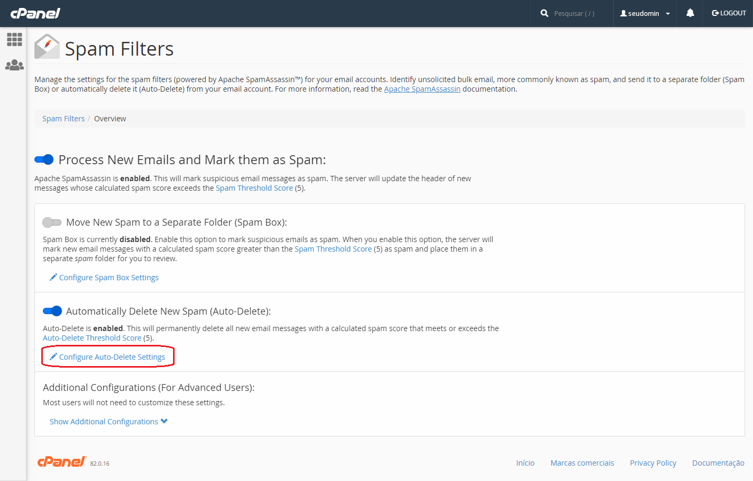Open Configure Spam Box Settings
753x481 pixels.
click(104, 278)
